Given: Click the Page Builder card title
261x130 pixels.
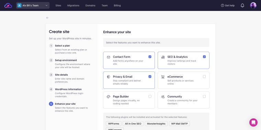Looking at the screenshot, I should 121,96.
